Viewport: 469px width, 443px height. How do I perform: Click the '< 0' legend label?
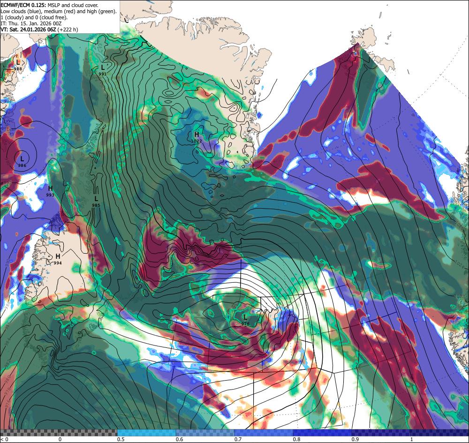click(x=5, y=439)
